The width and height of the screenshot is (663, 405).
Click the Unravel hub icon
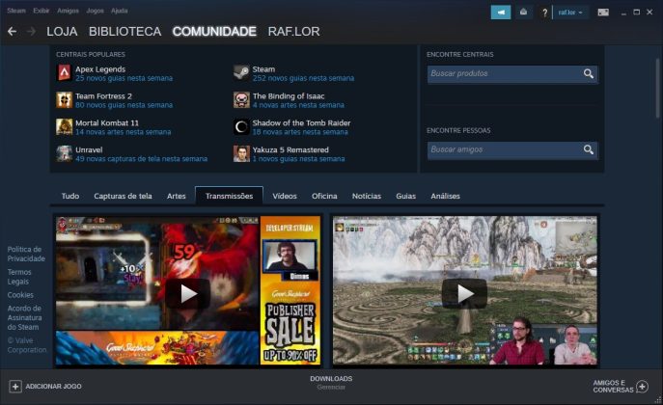65,153
